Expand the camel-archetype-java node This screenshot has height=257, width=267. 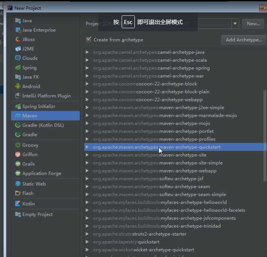[87, 52]
